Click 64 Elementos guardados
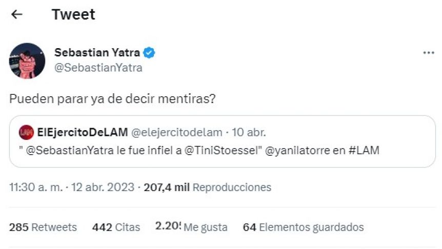Viewport: 442px width, 249px height. coord(304,227)
